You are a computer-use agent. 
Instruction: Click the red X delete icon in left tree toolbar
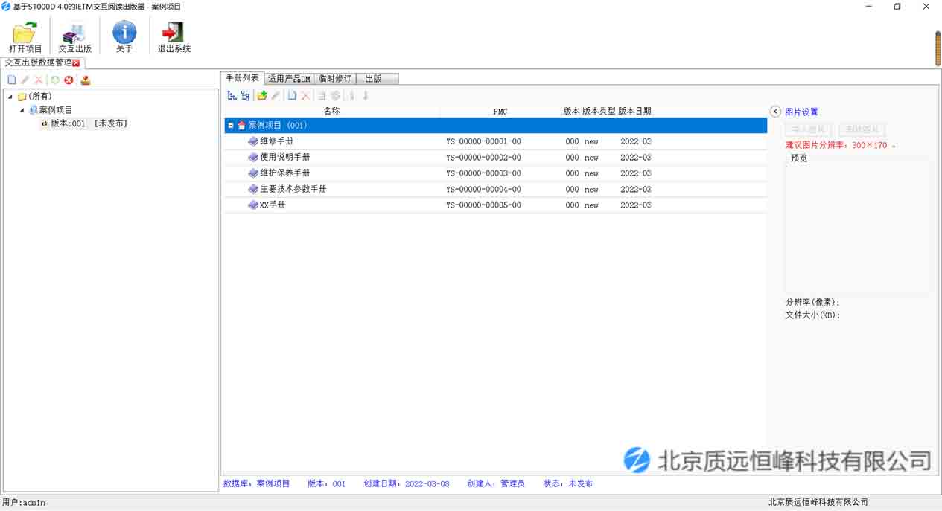click(38, 80)
